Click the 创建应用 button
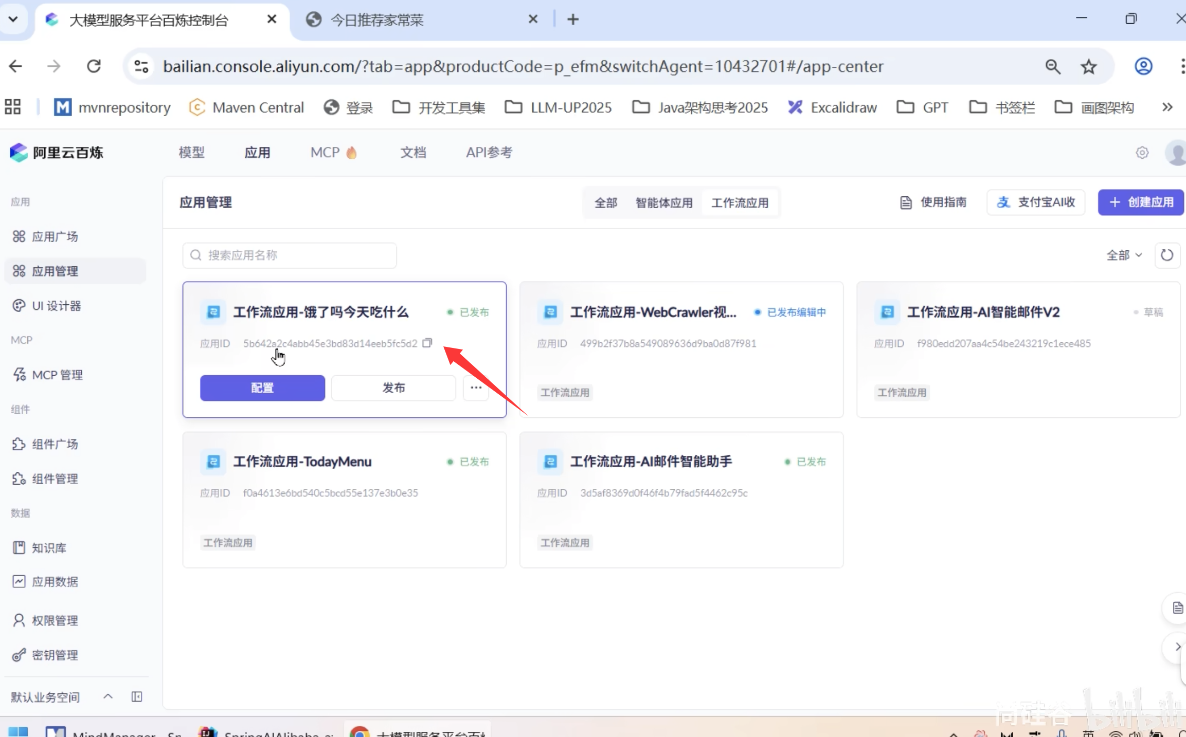Viewport: 1186px width, 737px height. [1141, 202]
